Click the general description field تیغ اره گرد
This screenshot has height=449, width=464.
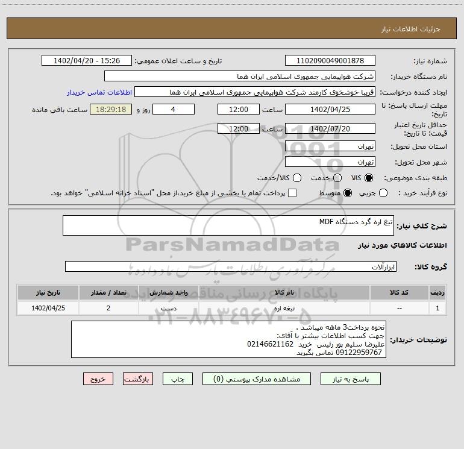point(228,225)
